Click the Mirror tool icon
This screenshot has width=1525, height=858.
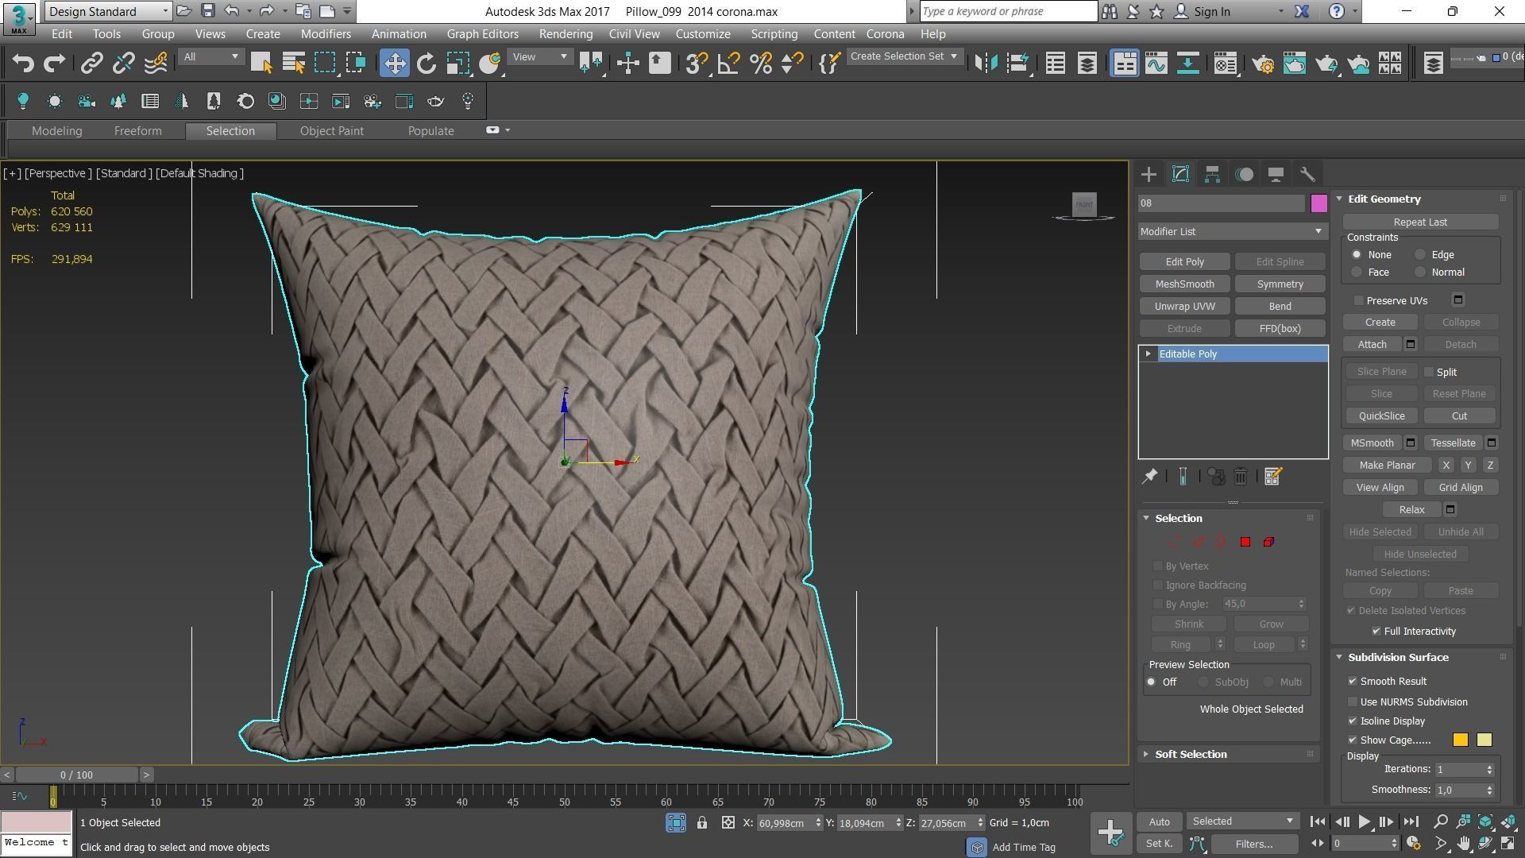tap(986, 64)
